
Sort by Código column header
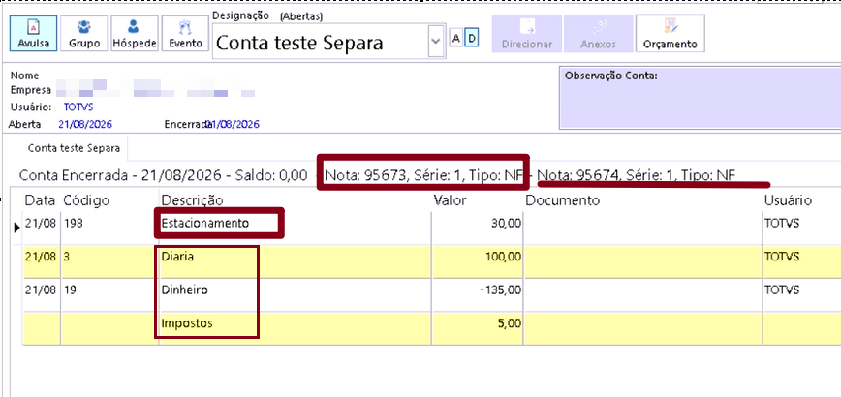[x=86, y=200]
